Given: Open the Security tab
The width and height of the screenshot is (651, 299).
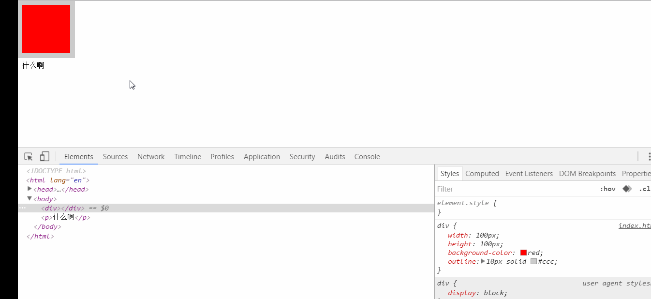Looking at the screenshot, I should [x=302, y=157].
